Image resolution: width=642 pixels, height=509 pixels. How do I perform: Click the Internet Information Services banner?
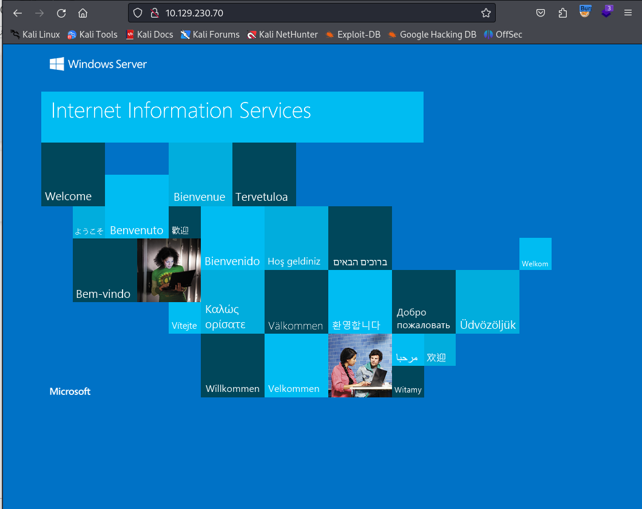(232, 117)
